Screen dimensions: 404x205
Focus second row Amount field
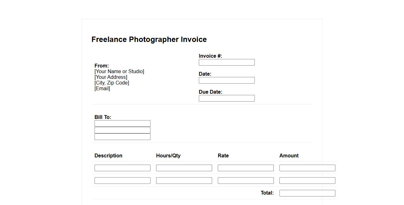pos(307,181)
